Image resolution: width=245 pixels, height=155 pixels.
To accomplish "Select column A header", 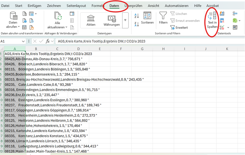I will coord(15,49).
